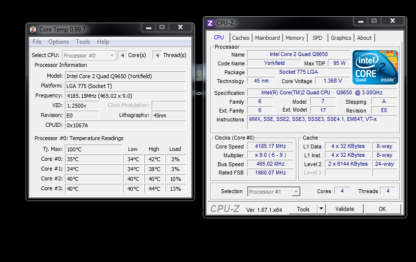Click the Instructions list MMX, SSE...
The image size is (416, 262).
322,122
